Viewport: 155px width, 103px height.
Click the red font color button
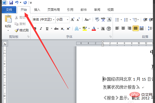point(94,28)
